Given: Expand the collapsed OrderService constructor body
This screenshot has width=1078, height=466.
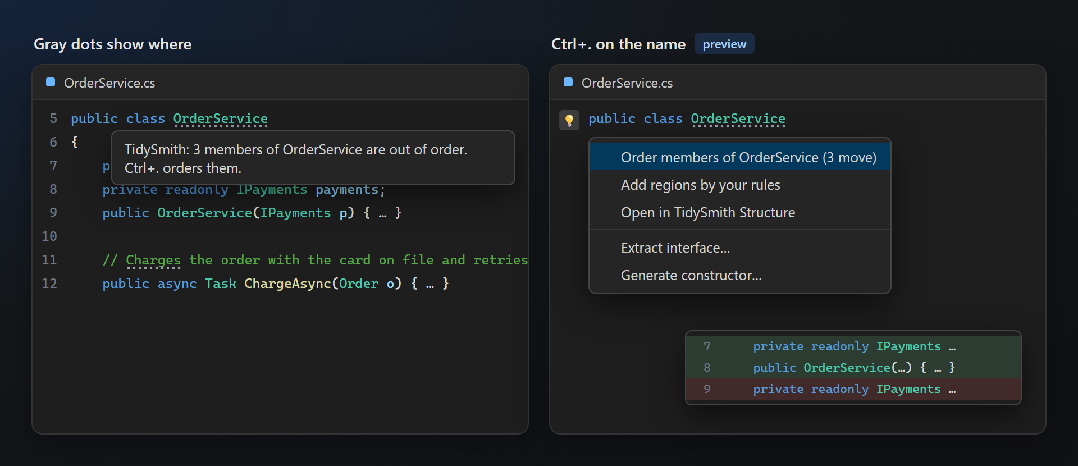Looking at the screenshot, I should (382, 213).
